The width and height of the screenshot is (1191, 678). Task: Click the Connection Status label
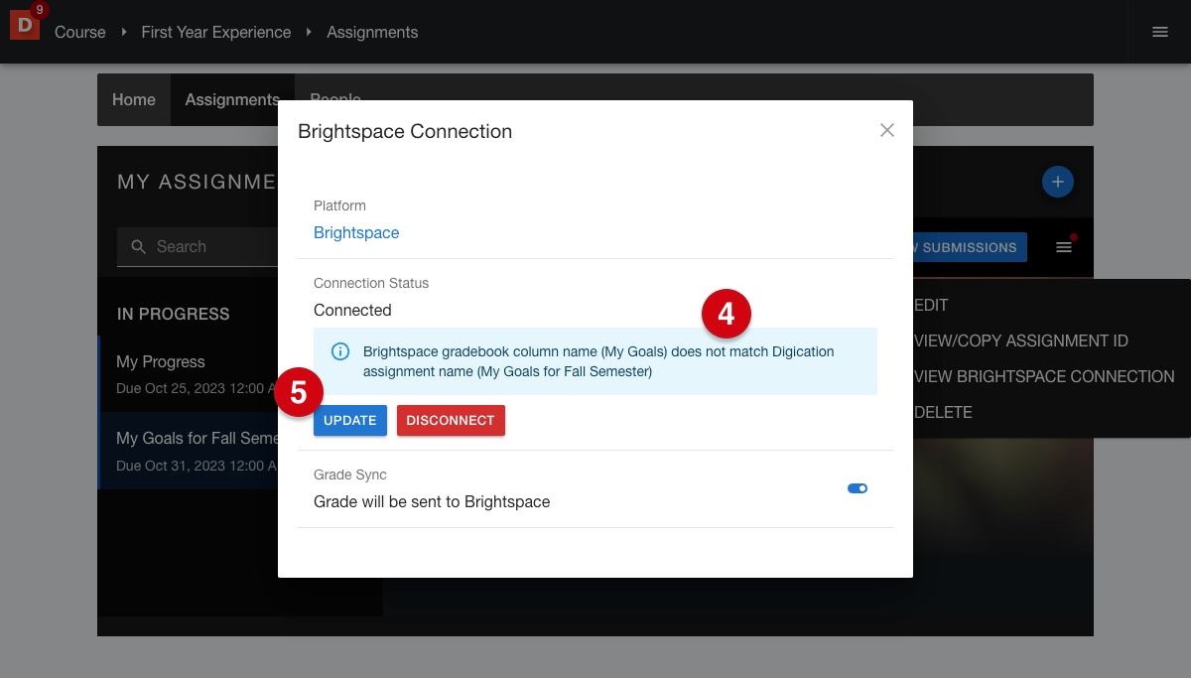(x=371, y=283)
